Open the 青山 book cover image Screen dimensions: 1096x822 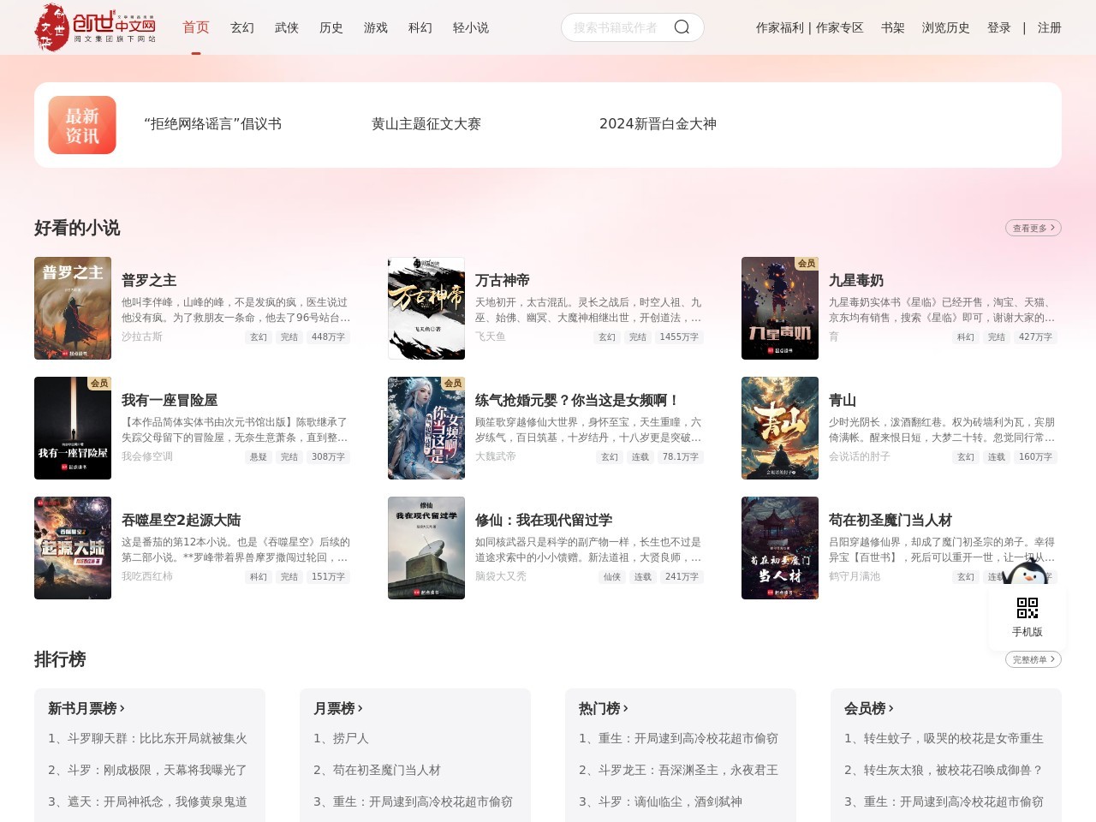[x=780, y=428]
